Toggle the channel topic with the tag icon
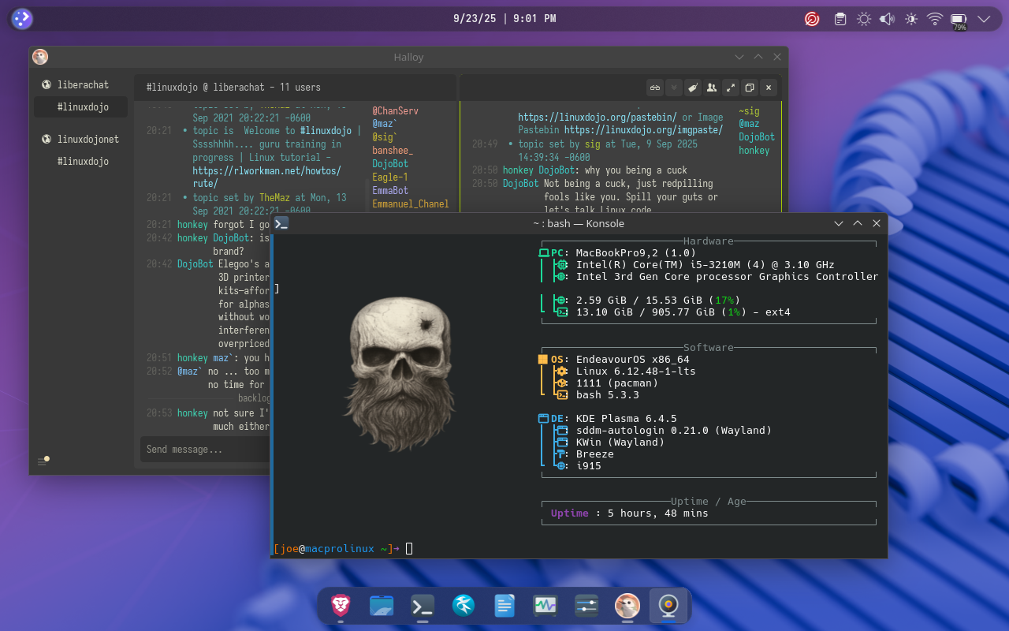 [x=693, y=88]
